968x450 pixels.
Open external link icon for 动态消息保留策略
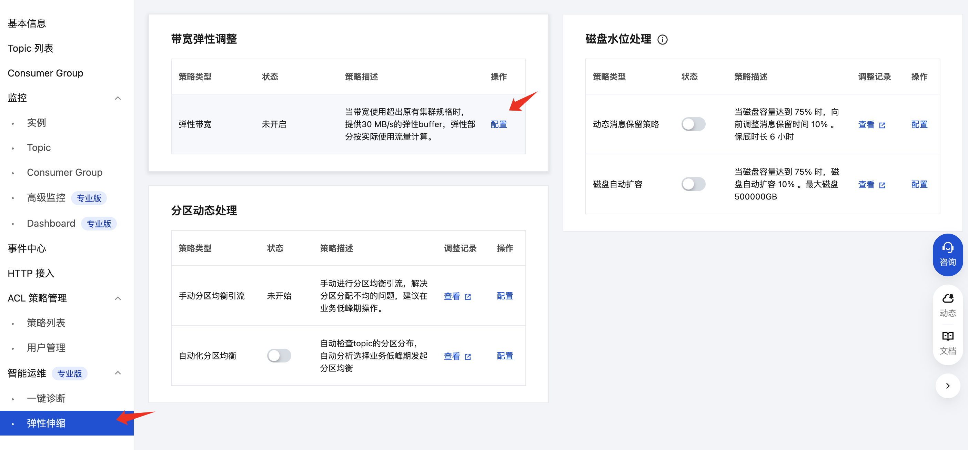click(882, 125)
